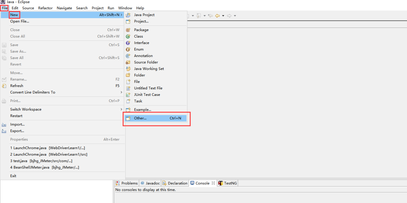
Task: Click the Project... wizard icon in submenu
Action: [x=128, y=21]
